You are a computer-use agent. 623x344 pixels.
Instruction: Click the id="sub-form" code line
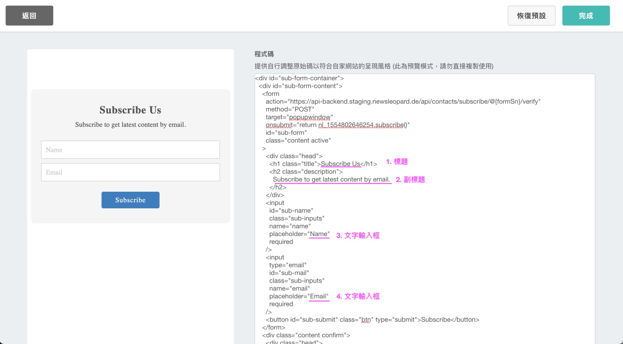coord(286,133)
